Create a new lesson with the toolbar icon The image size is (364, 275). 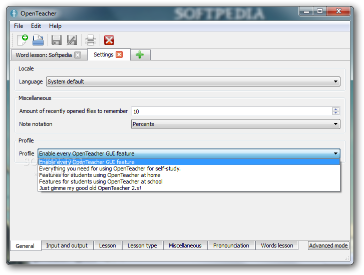coord(23,40)
